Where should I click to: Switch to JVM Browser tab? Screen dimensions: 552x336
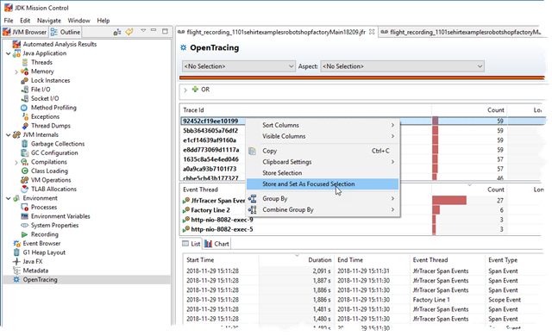(25, 32)
